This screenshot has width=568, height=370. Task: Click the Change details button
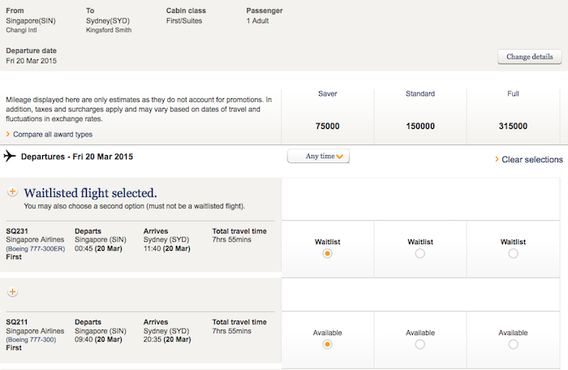529,57
